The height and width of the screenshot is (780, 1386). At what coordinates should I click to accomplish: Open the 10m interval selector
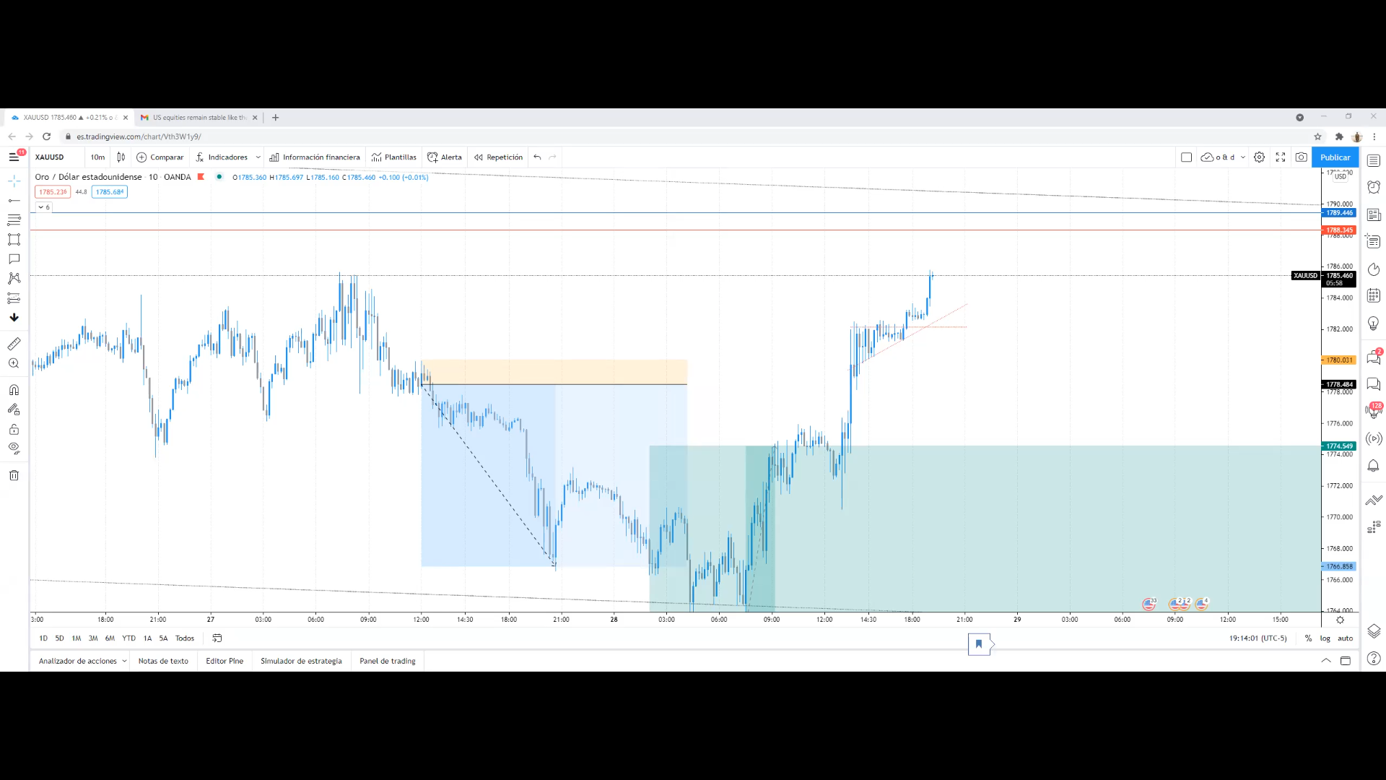97,157
